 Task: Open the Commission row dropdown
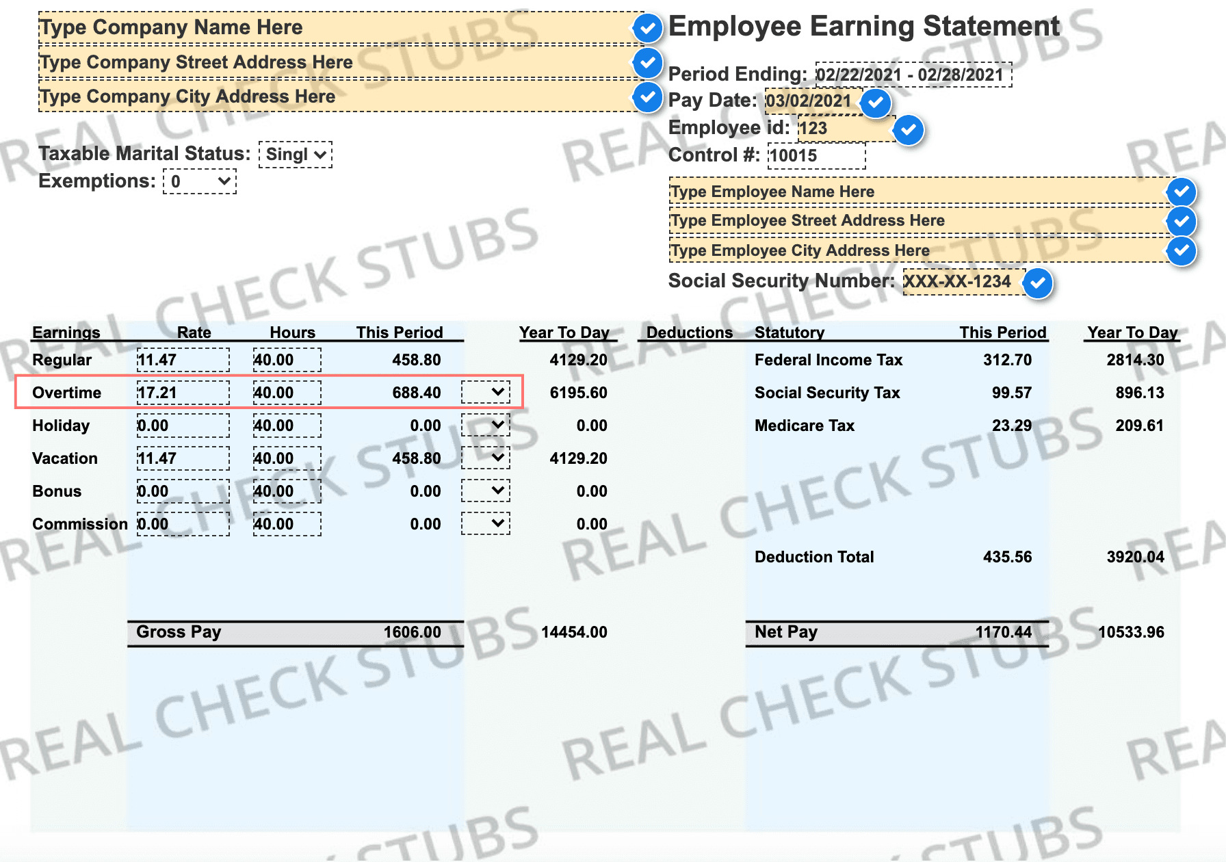click(486, 523)
